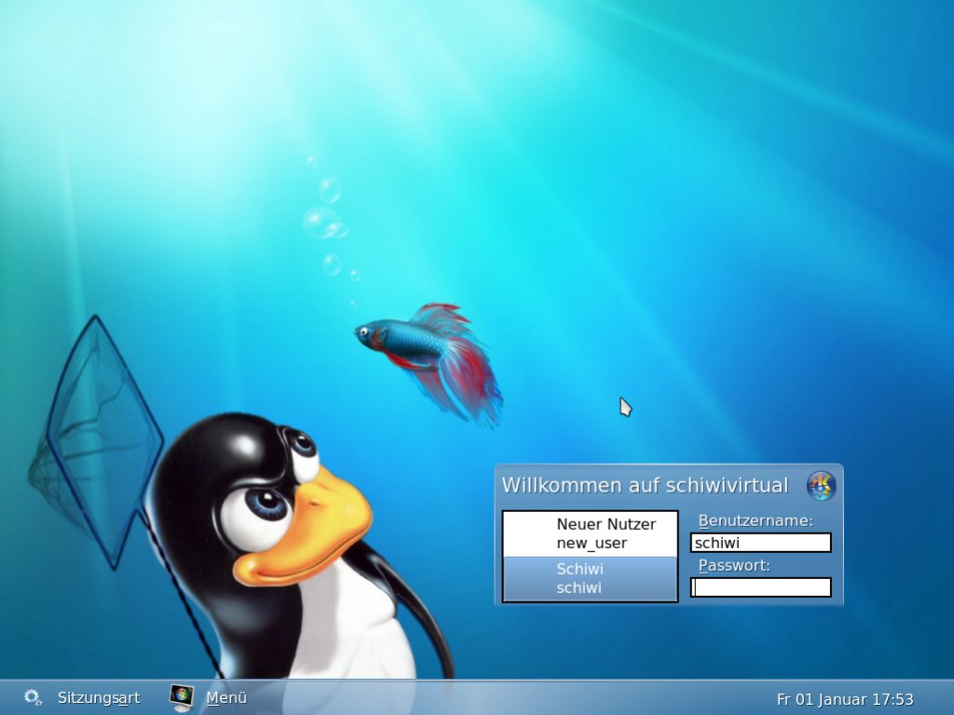Viewport: 954px width, 715px height.
Task: Focus the Passwort input field
Action: (760, 587)
